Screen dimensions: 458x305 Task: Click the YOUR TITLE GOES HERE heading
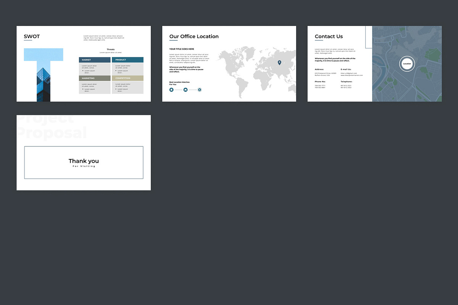pyautogui.click(x=182, y=49)
